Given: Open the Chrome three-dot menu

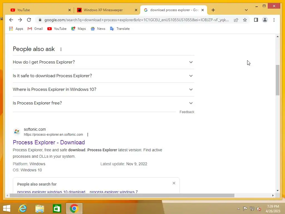Looking at the screenshot, I should coord(274,20).
